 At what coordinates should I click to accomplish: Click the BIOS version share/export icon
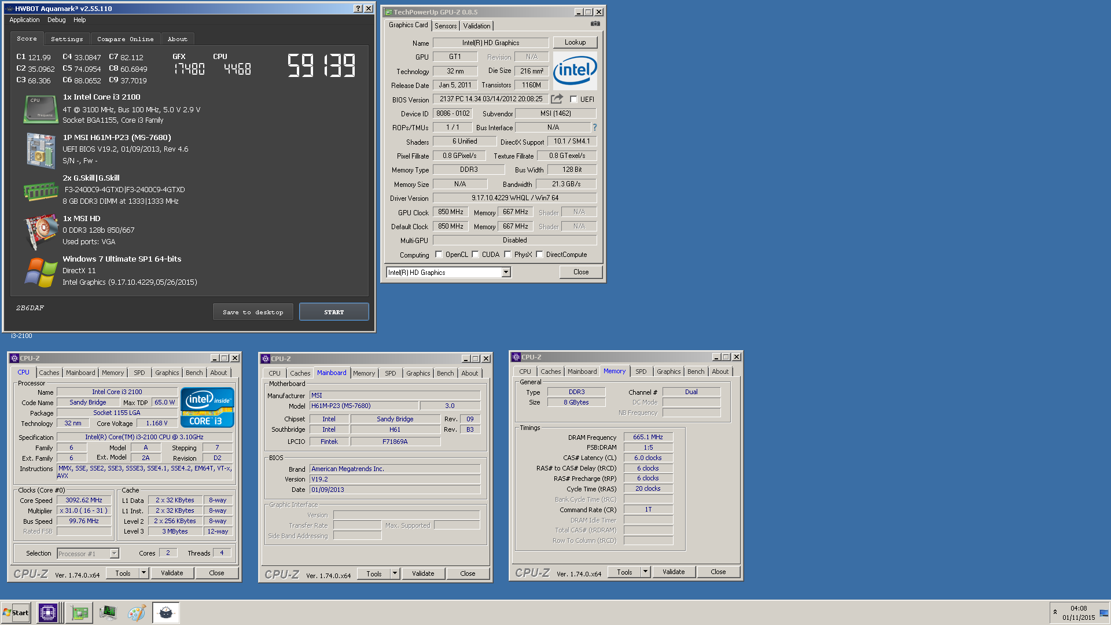(557, 99)
